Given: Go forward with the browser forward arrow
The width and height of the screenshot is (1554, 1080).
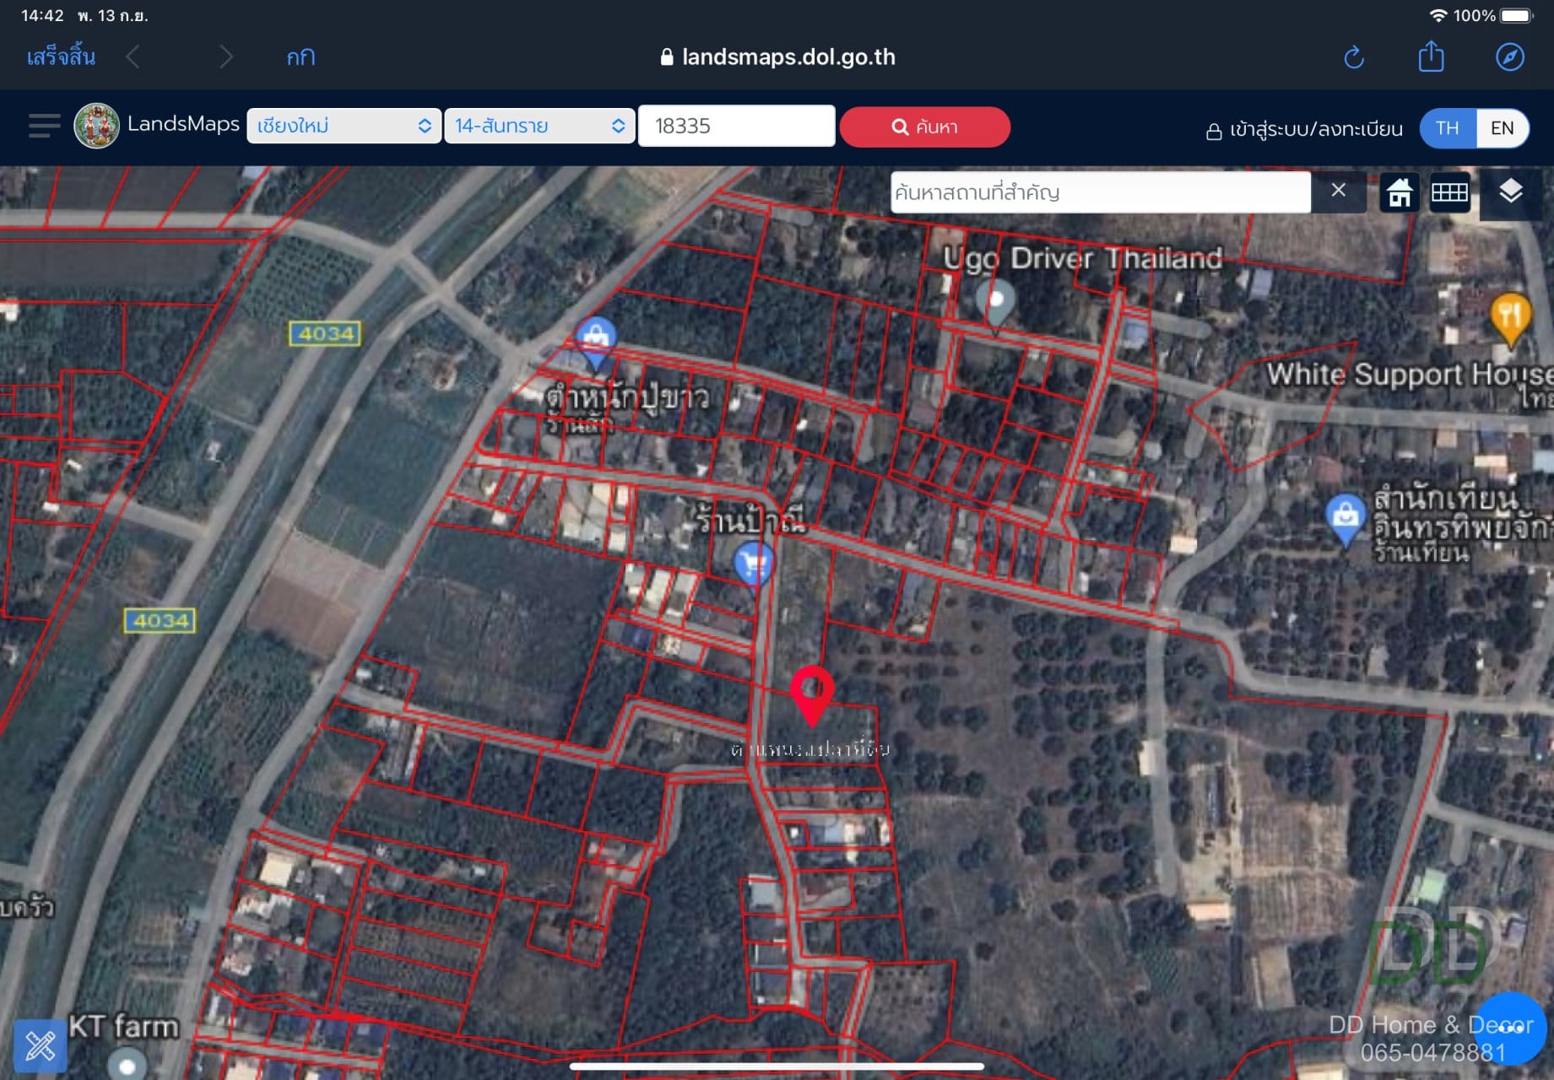Looking at the screenshot, I should [225, 57].
